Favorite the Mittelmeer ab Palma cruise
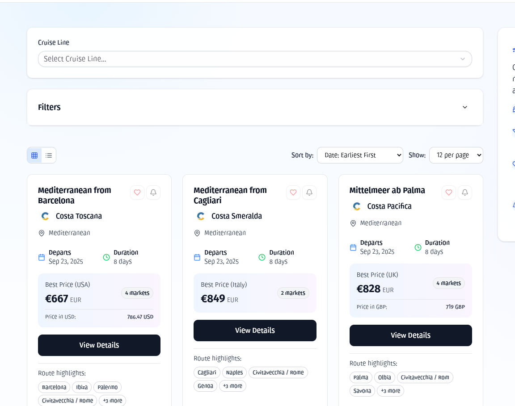The height and width of the screenshot is (406, 515). (449, 193)
